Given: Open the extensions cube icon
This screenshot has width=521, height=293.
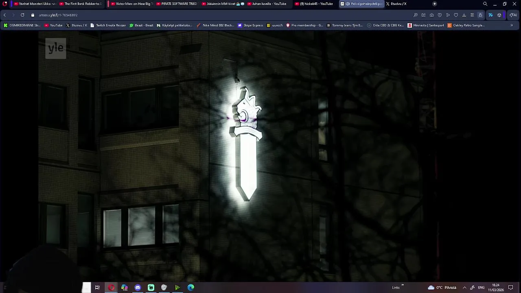Looking at the screenshot, I should tap(499, 15).
